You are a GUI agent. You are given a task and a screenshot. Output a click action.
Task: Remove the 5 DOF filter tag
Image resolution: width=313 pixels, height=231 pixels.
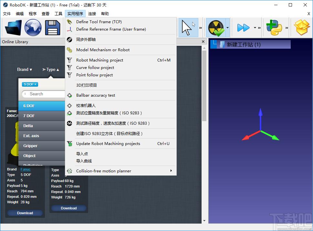[35, 84]
